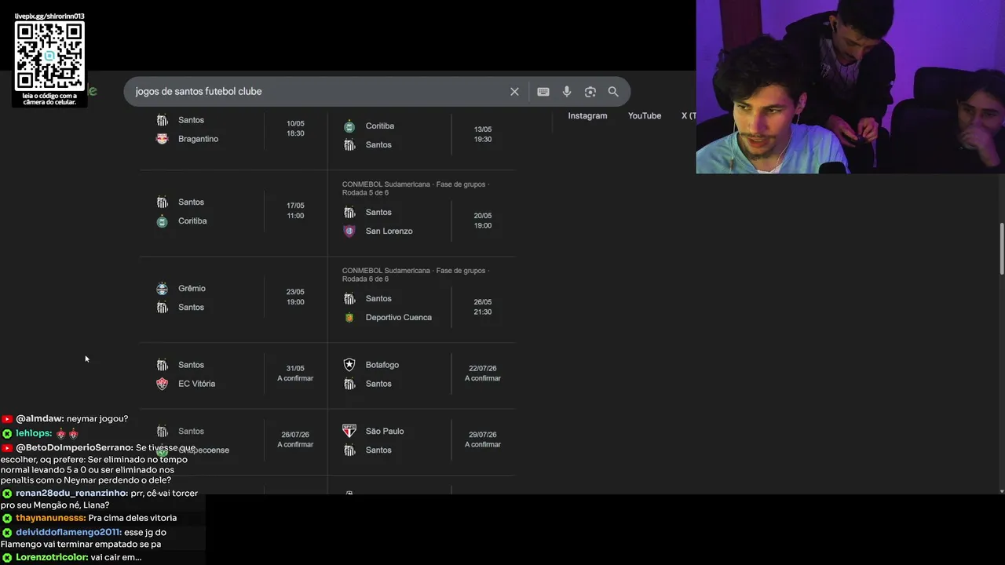Click the San Lorenzo crest icon
Screen dimensions: 1005x565
(349, 231)
